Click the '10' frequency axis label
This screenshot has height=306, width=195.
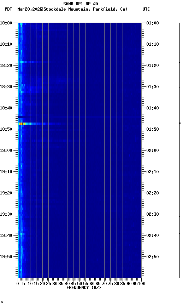click(30, 284)
